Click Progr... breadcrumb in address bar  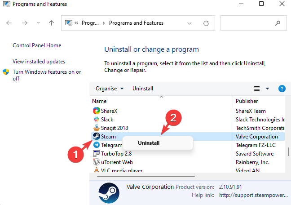(90, 23)
